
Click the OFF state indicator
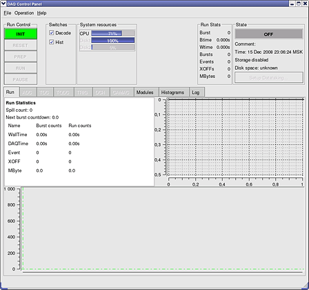(x=269, y=34)
